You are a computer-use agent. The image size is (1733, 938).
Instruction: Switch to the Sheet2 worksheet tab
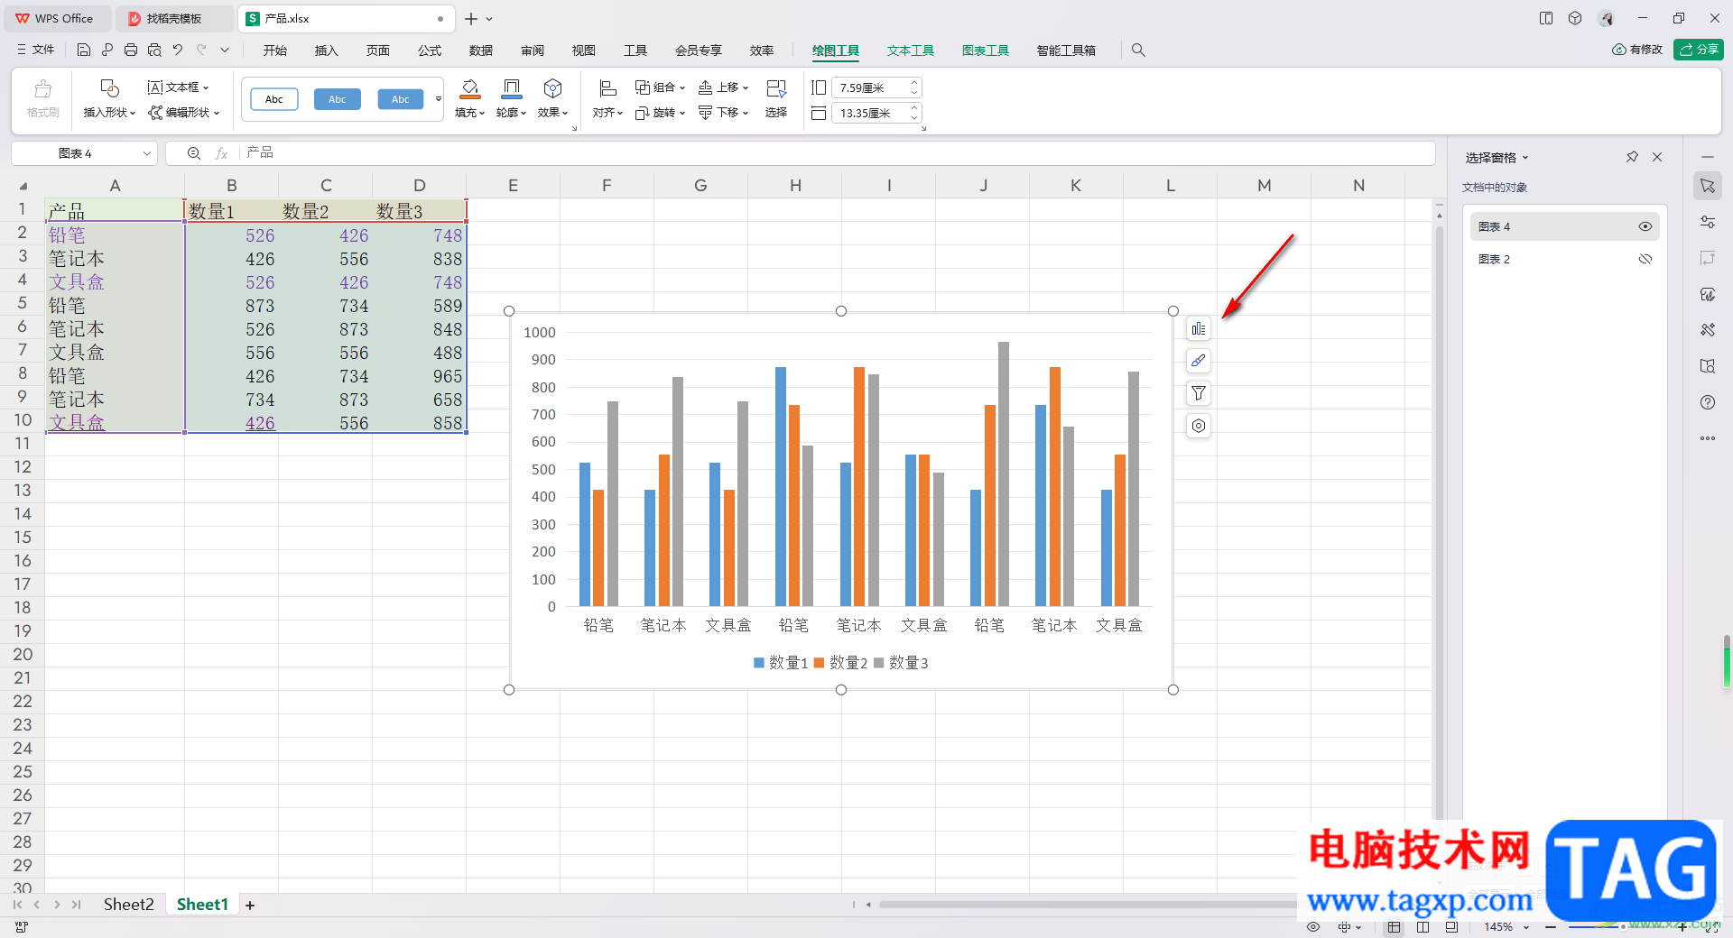coord(128,905)
